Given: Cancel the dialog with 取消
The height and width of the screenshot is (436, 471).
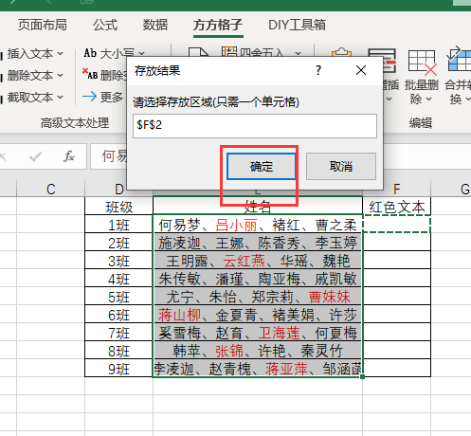Looking at the screenshot, I should [341, 166].
